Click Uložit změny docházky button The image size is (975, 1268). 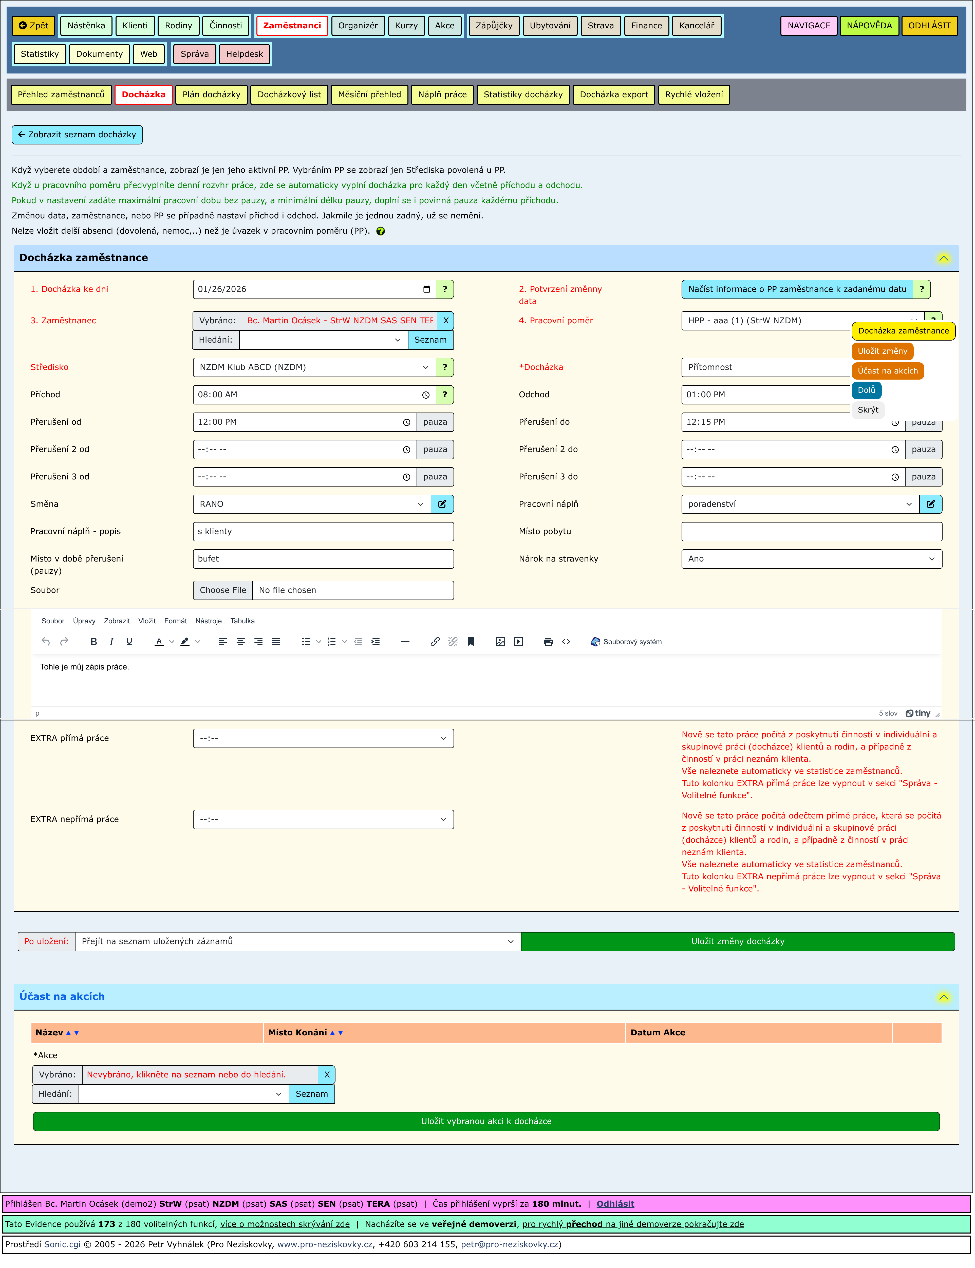pos(737,941)
